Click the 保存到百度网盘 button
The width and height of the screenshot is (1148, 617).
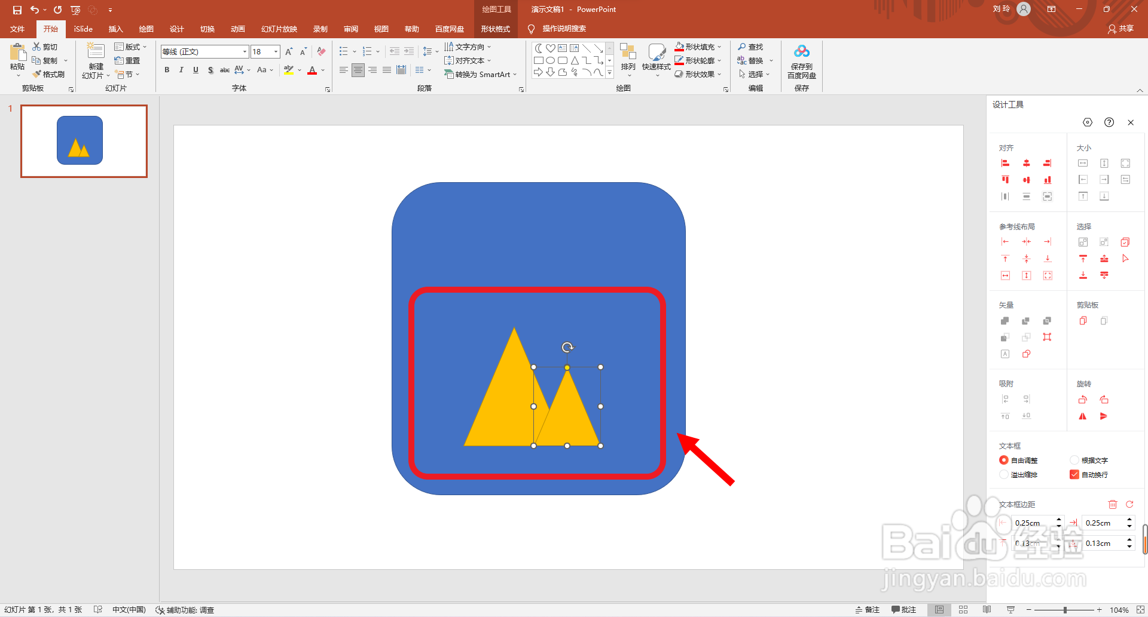click(802, 62)
